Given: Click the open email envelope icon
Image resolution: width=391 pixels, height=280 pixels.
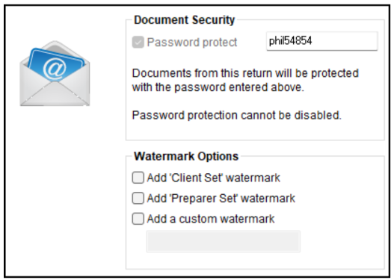Looking at the screenshot, I should pyautogui.click(x=55, y=73).
